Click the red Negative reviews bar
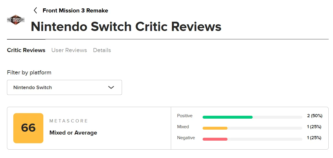The image size is (333, 158). [215, 139]
